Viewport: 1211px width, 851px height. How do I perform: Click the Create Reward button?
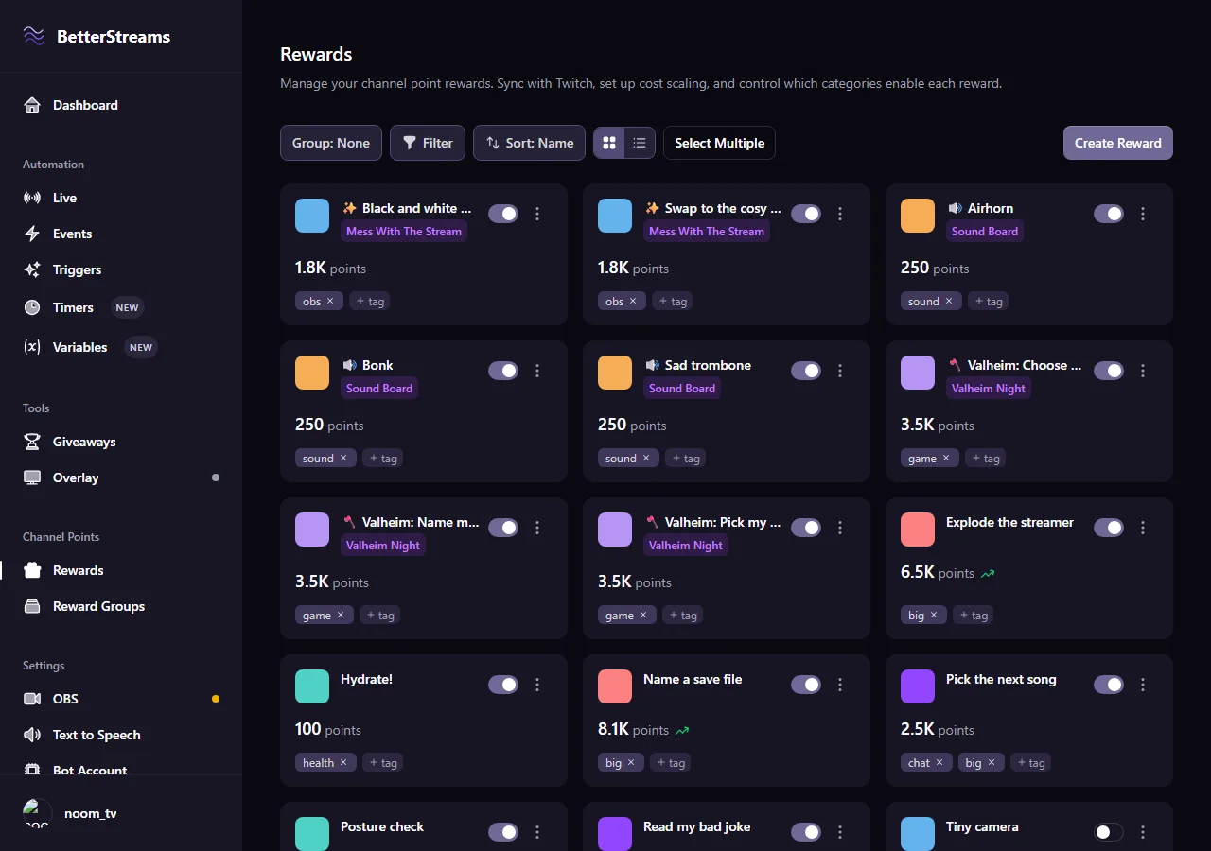coord(1118,143)
